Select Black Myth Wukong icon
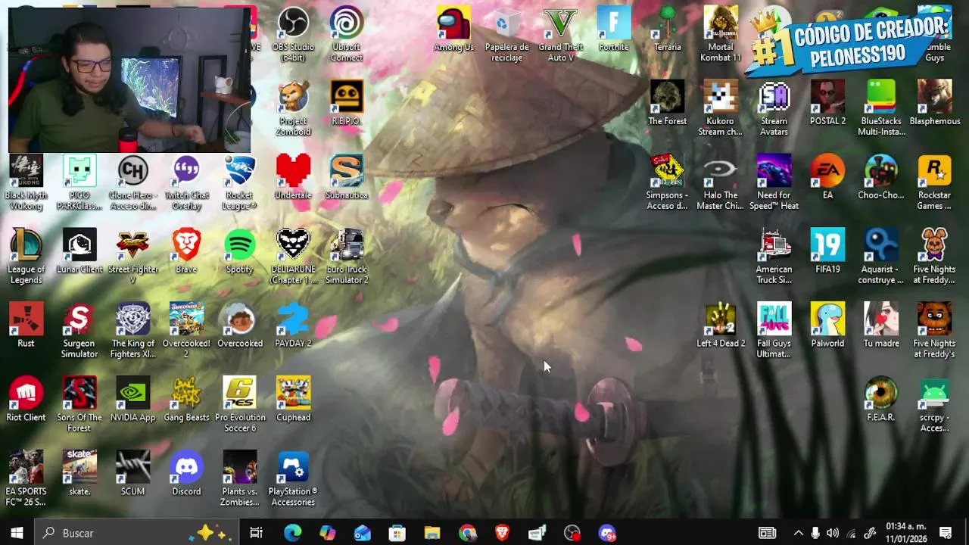This screenshot has height=545, width=969. tap(26, 182)
